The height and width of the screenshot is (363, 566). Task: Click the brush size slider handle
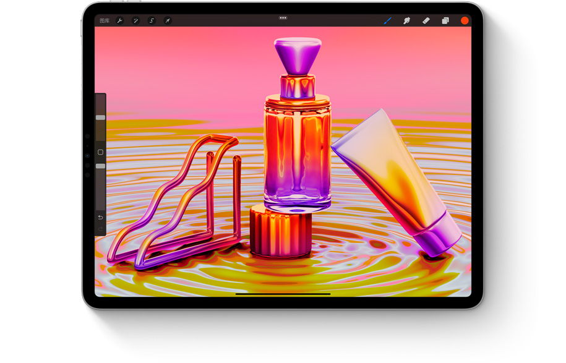coord(100,117)
